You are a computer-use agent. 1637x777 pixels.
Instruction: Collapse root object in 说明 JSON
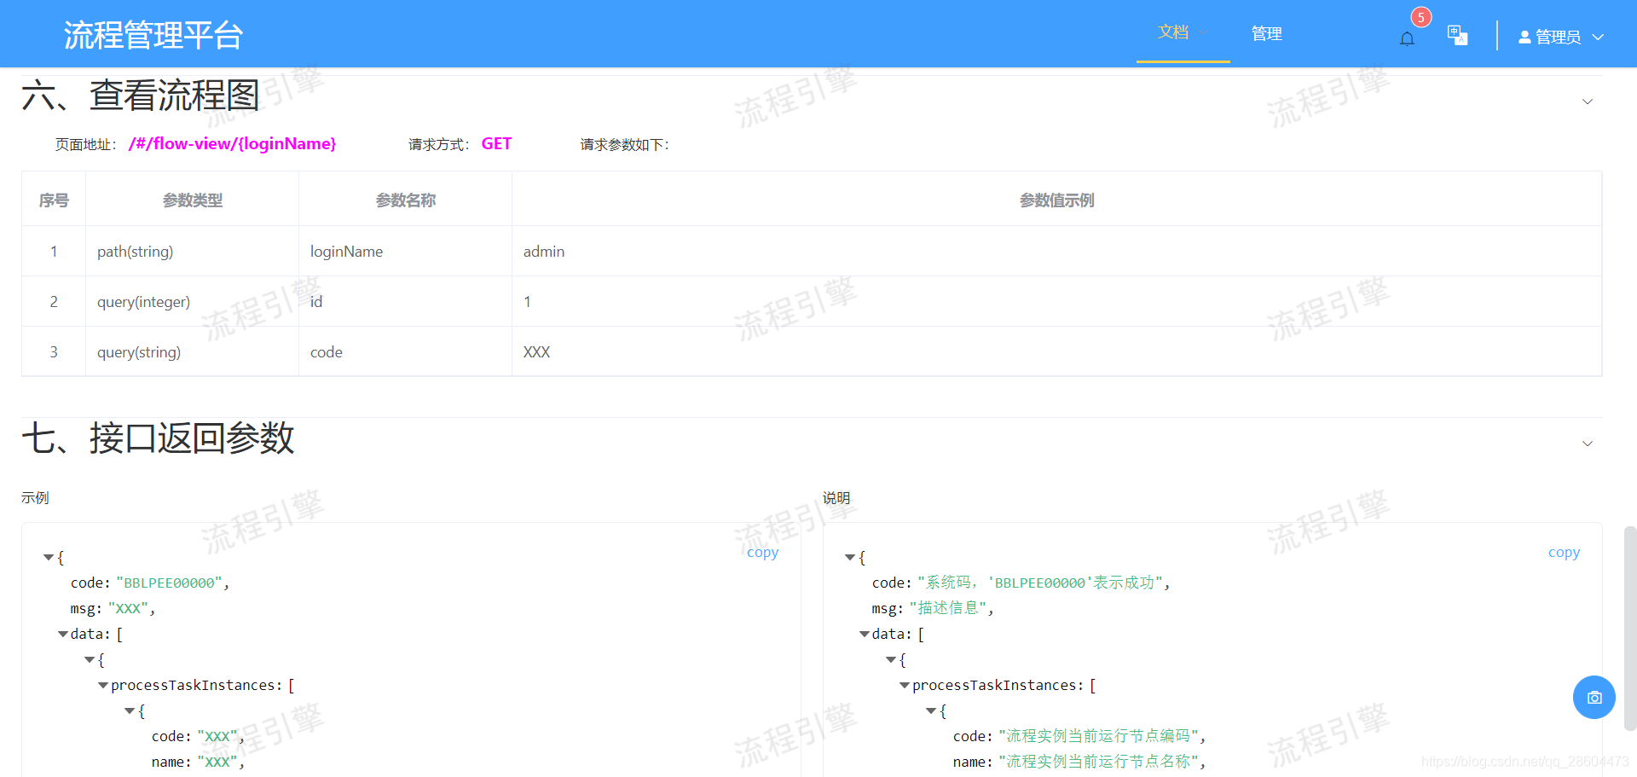coord(850,558)
